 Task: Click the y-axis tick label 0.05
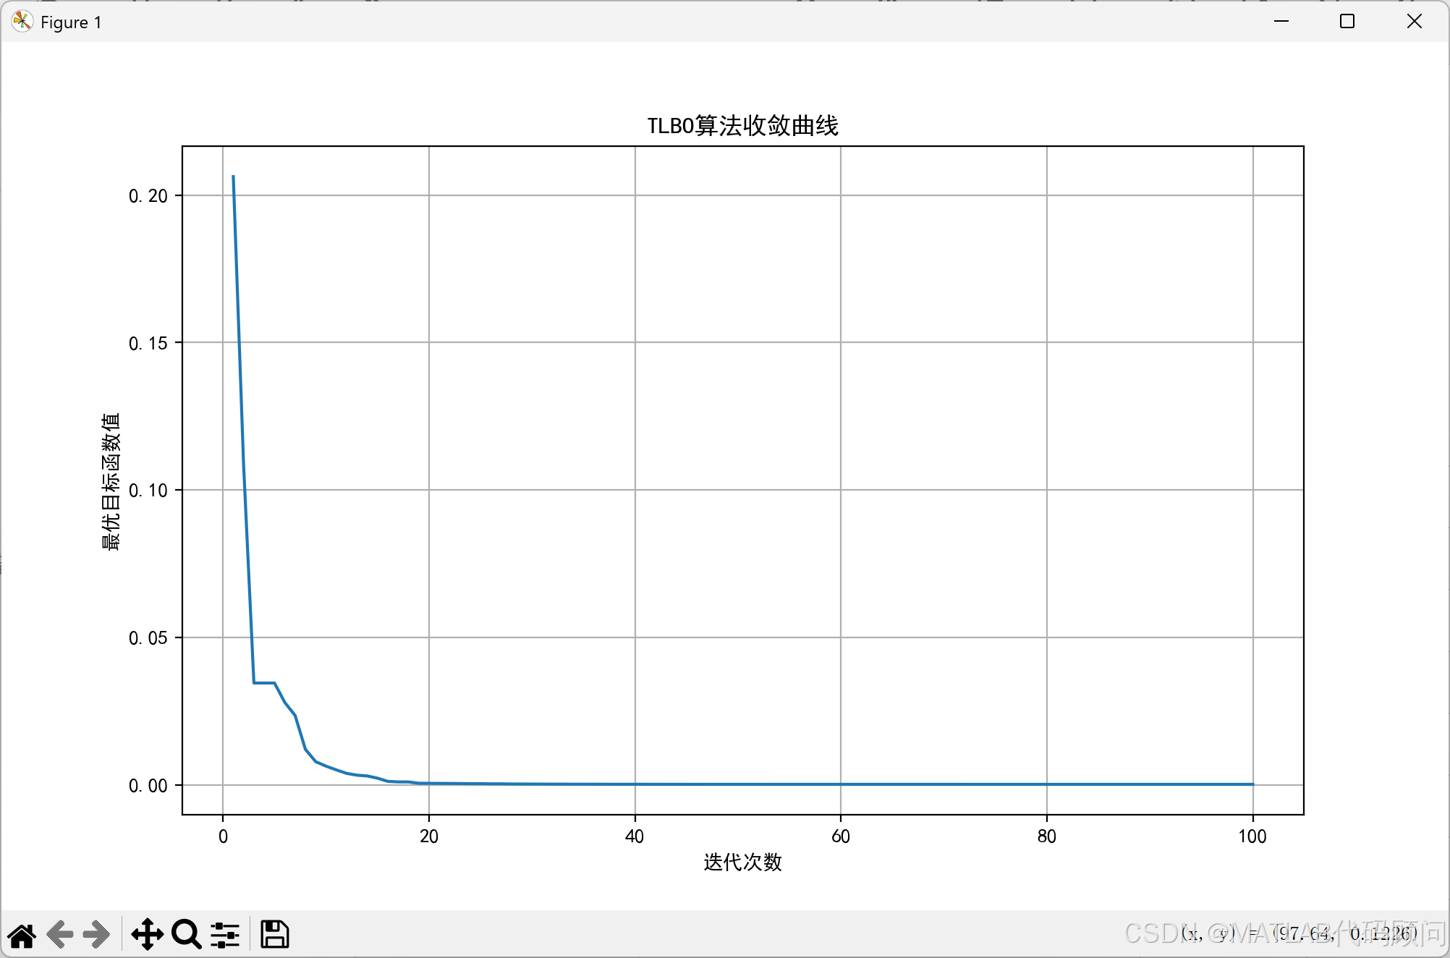[x=148, y=638]
